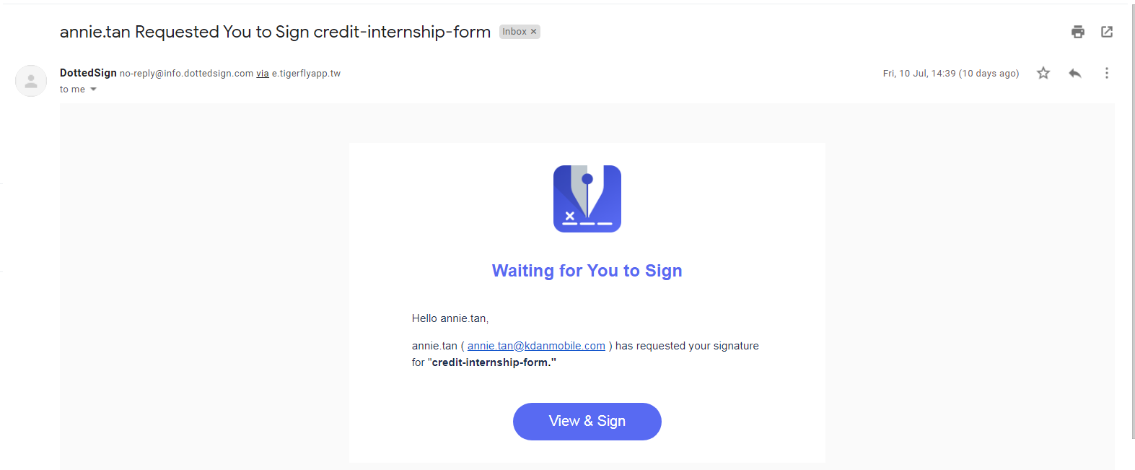Click the "Waiting for You to Sign" heading

click(587, 271)
